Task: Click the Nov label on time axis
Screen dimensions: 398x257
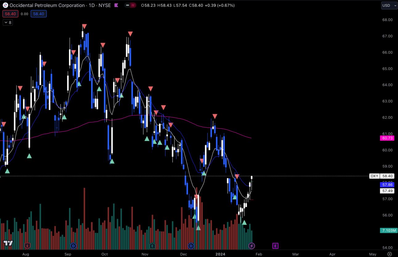Action: 145,254
